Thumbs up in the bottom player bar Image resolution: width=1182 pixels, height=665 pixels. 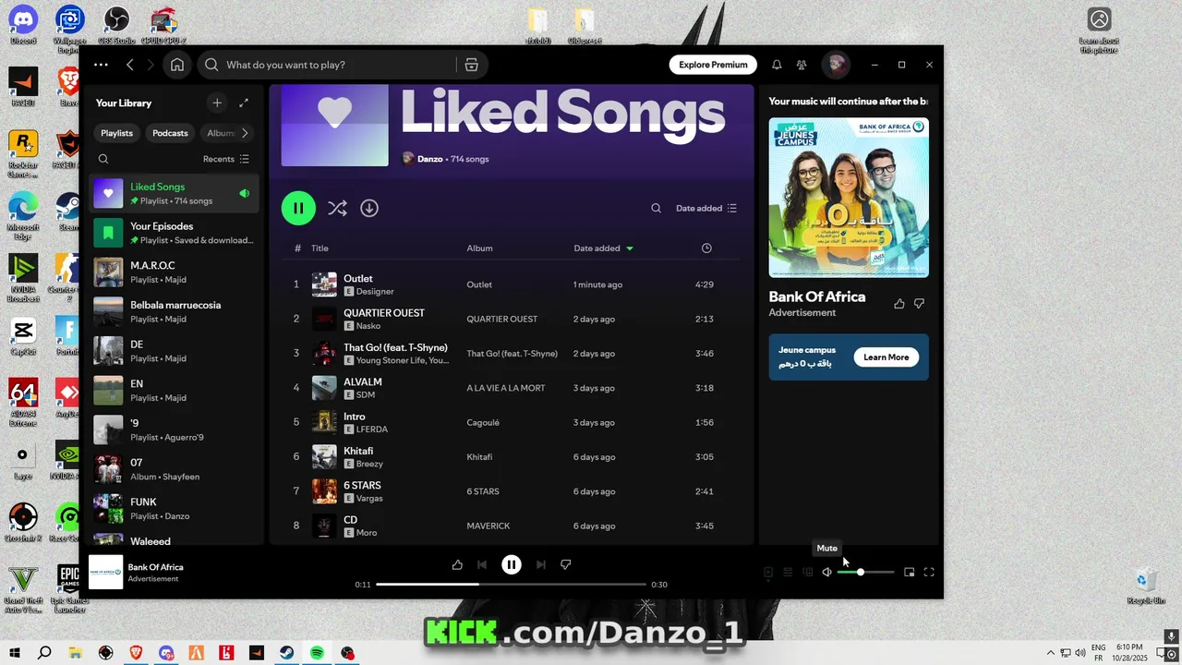457,564
